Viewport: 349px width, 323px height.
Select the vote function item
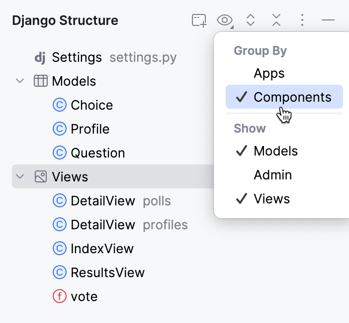click(x=84, y=297)
